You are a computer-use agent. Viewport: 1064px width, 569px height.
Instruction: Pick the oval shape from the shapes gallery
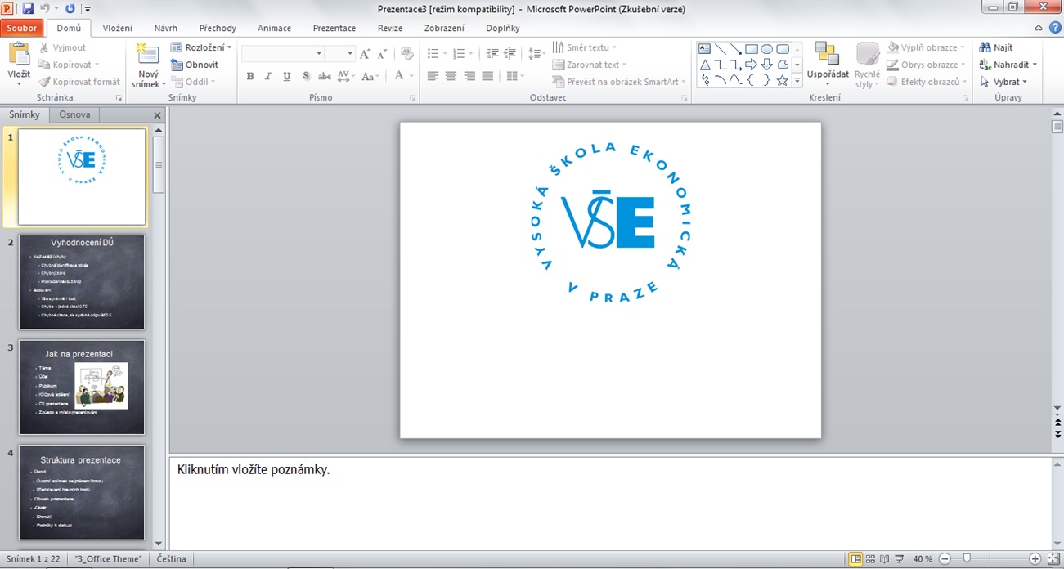point(767,49)
